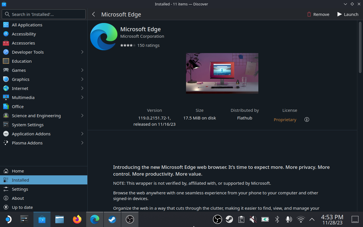Click the Edge screenshot thumbnail

click(222, 73)
